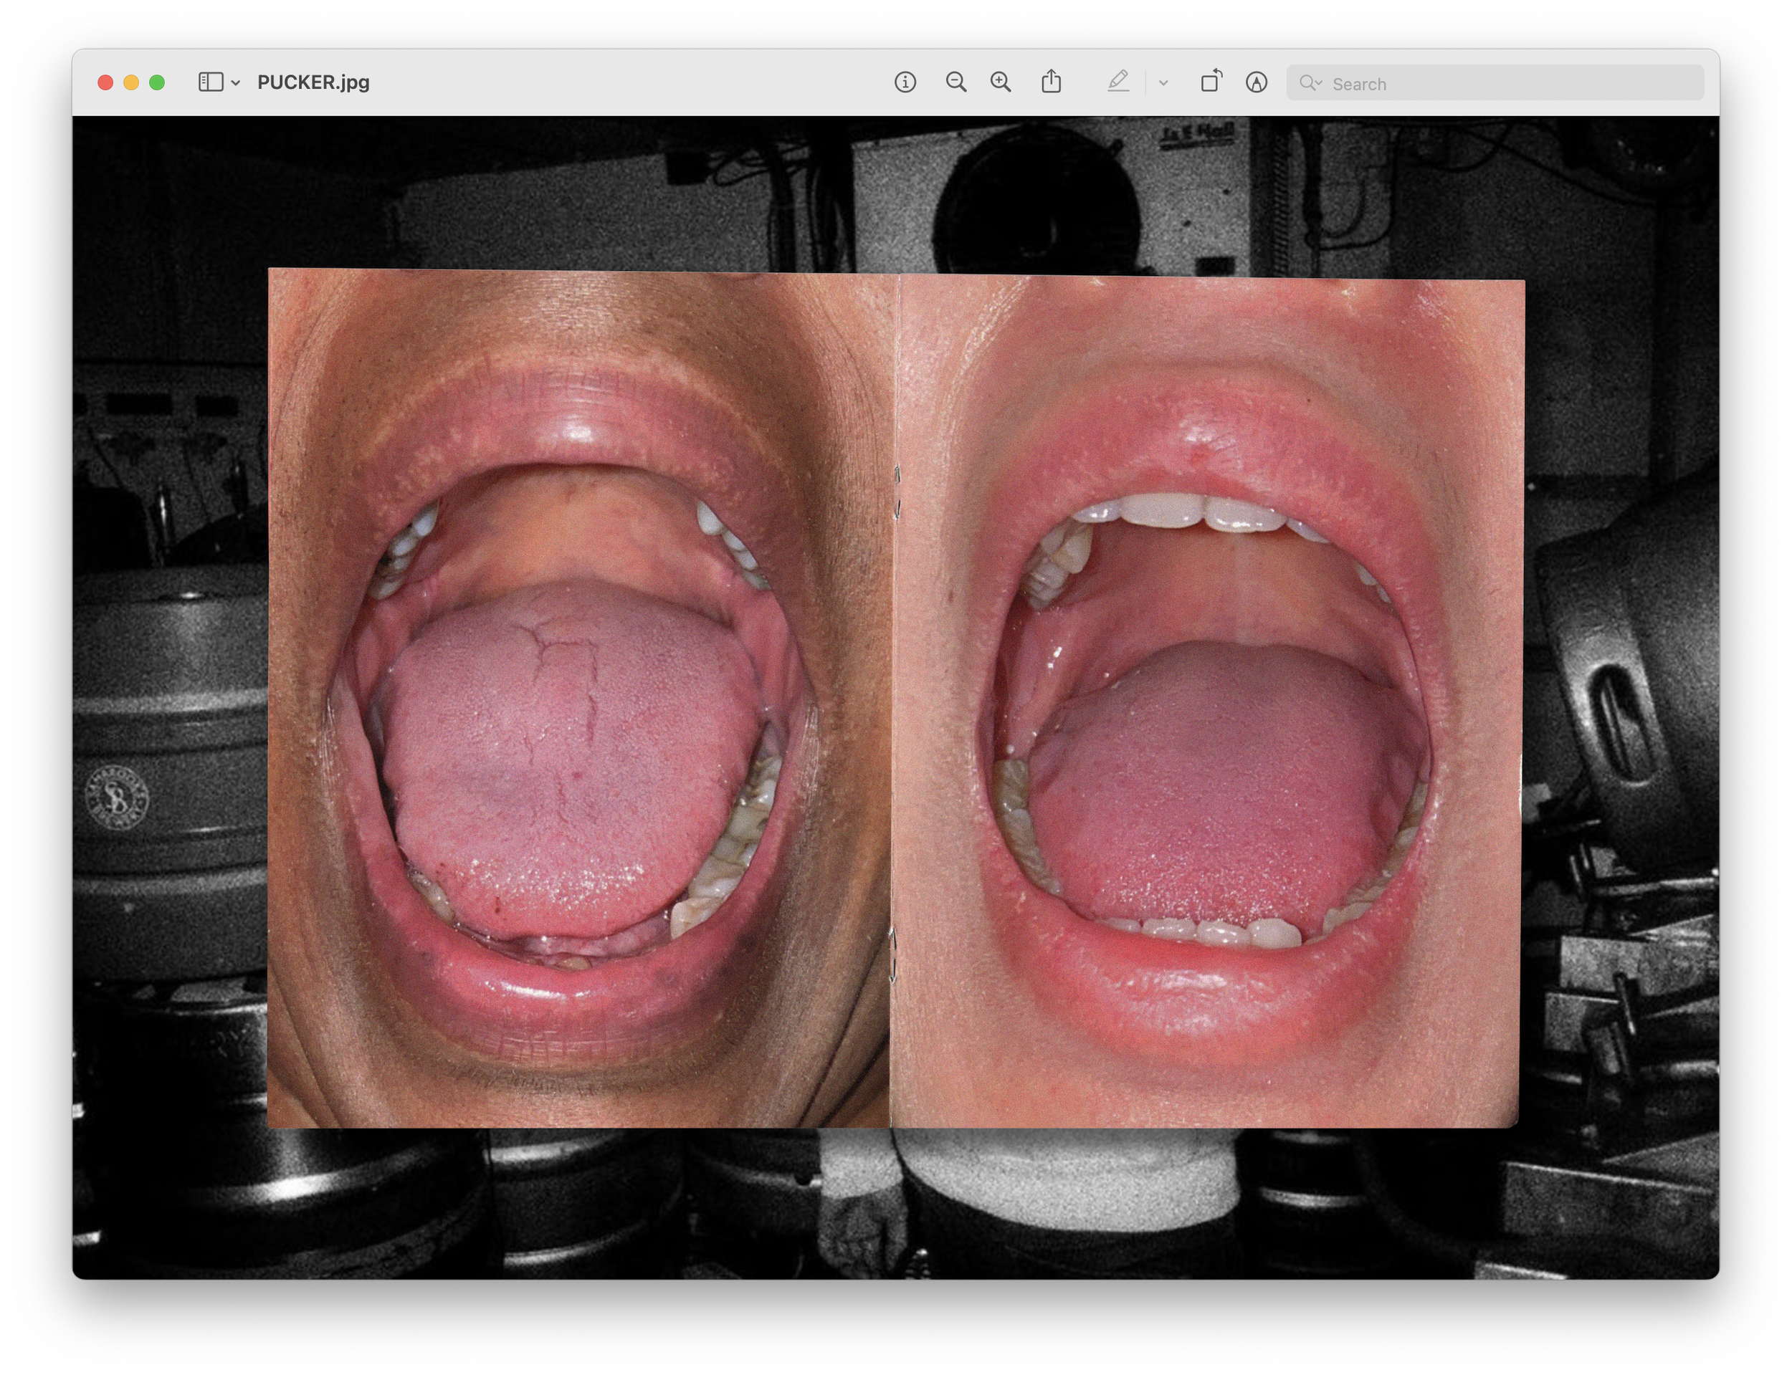Open the Share menu

(x=1051, y=82)
